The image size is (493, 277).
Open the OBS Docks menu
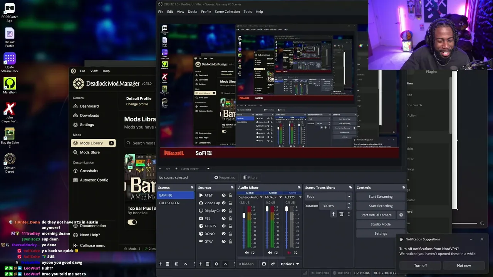tap(193, 12)
